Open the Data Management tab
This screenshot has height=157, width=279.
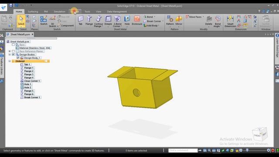pyautogui.click(x=117, y=12)
